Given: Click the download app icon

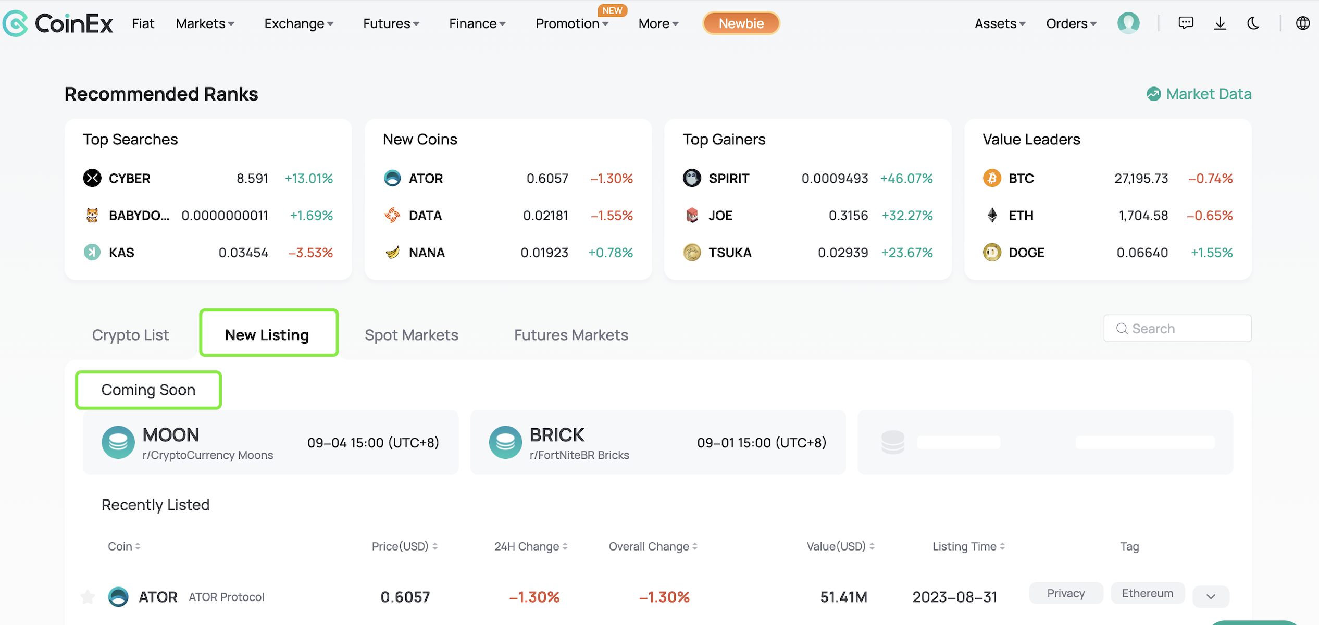Looking at the screenshot, I should [1220, 23].
